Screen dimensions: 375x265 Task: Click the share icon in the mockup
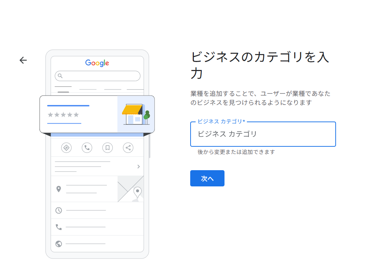pyautogui.click(x=128, y=148)
